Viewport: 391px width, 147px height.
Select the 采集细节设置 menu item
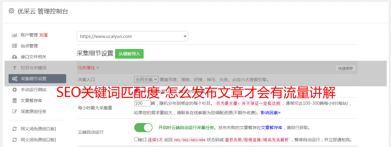(x=37, y=79)
